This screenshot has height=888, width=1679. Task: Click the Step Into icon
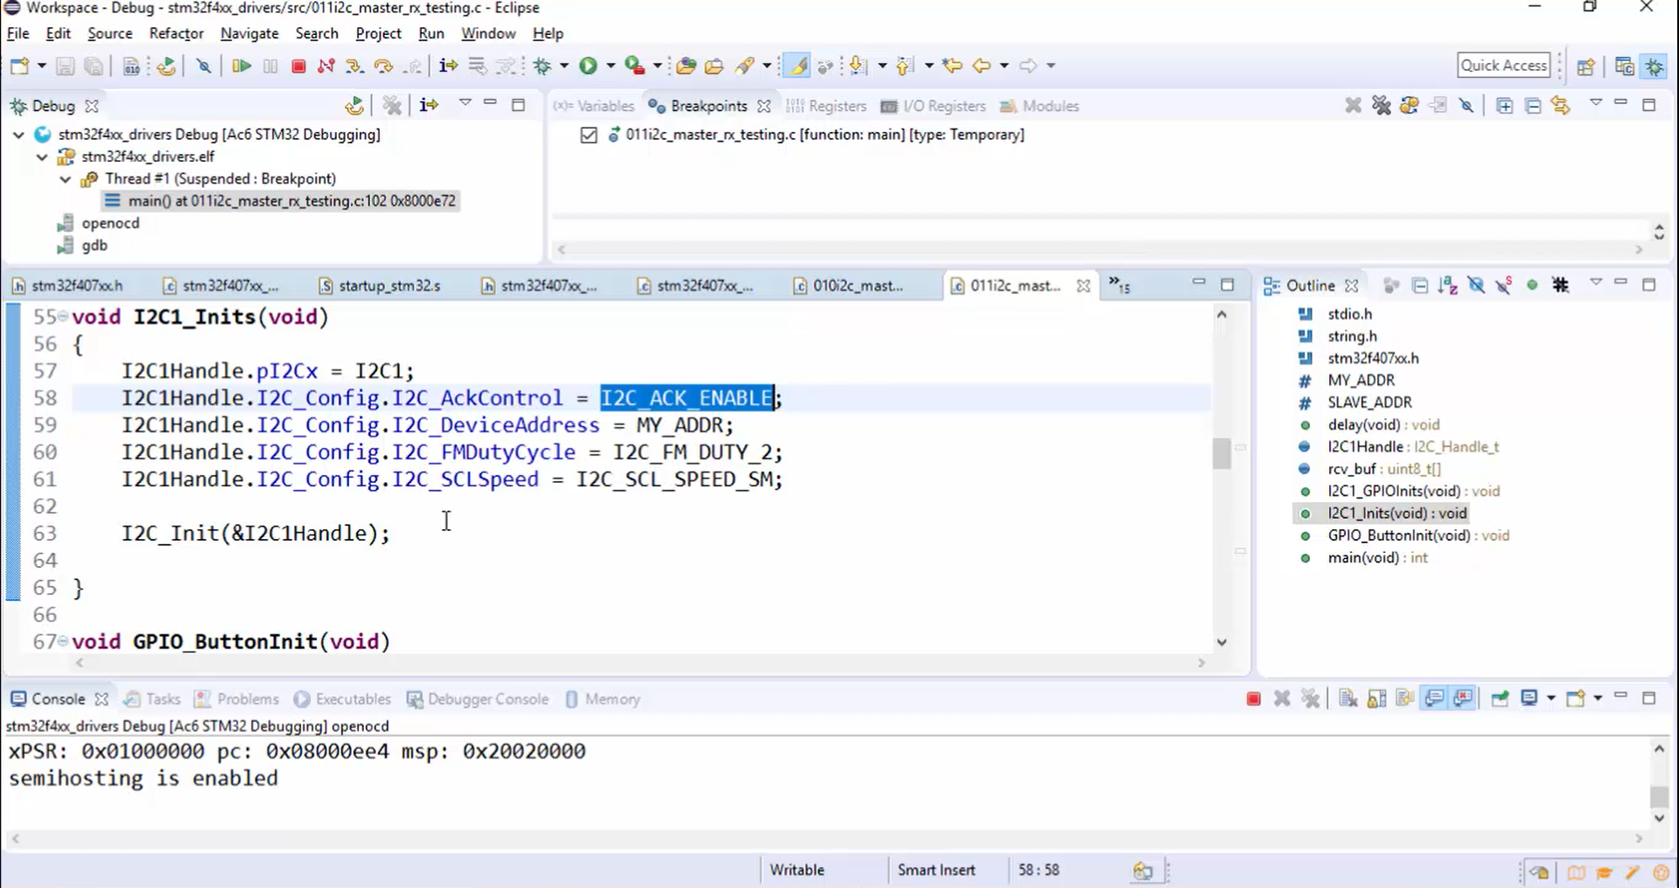pos(354,66)
